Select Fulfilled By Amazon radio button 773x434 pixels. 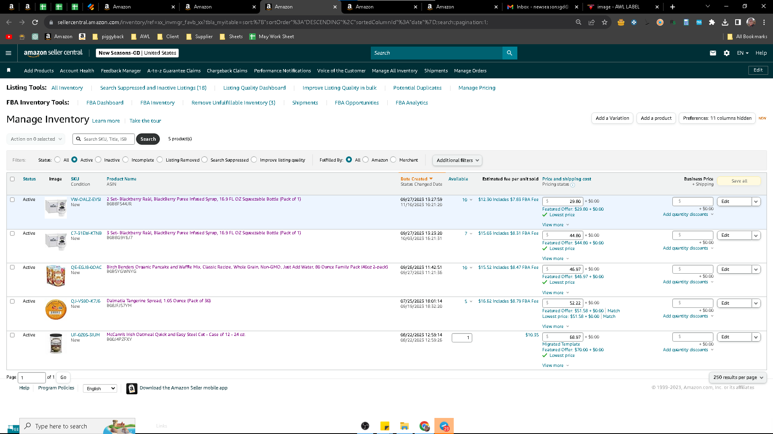point(366,160)
